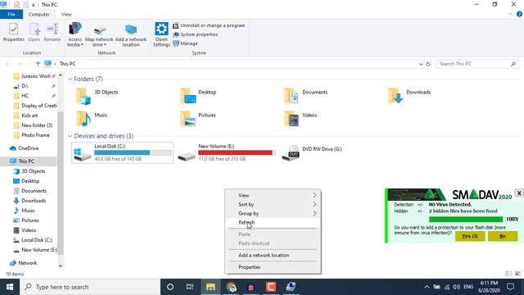This screenshot has height=295, width=524.
Task: Click Manage in the System group
Action: (186, 43)
